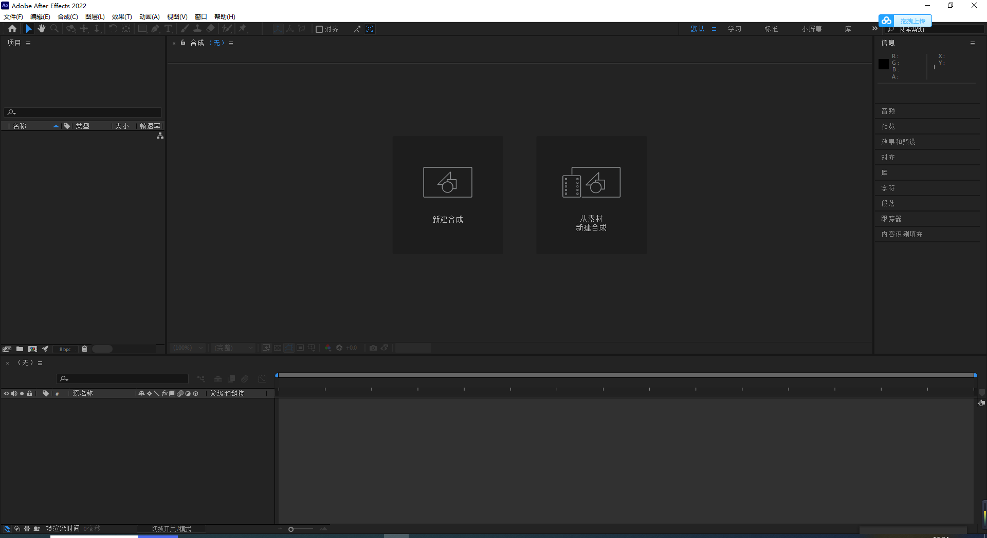Click the Project panel search field

[83, 112]
